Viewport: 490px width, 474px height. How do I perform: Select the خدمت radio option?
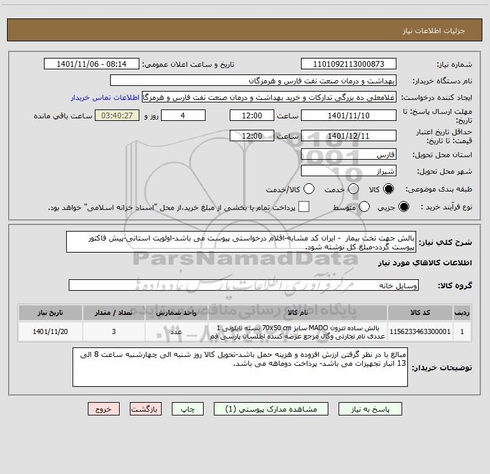(x=353, y=189)
